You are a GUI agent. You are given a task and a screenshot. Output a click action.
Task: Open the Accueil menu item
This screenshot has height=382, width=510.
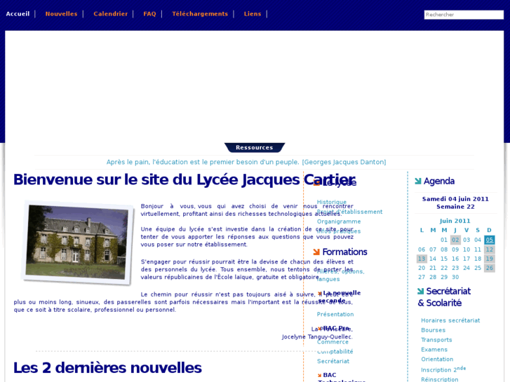click(18, 14)
